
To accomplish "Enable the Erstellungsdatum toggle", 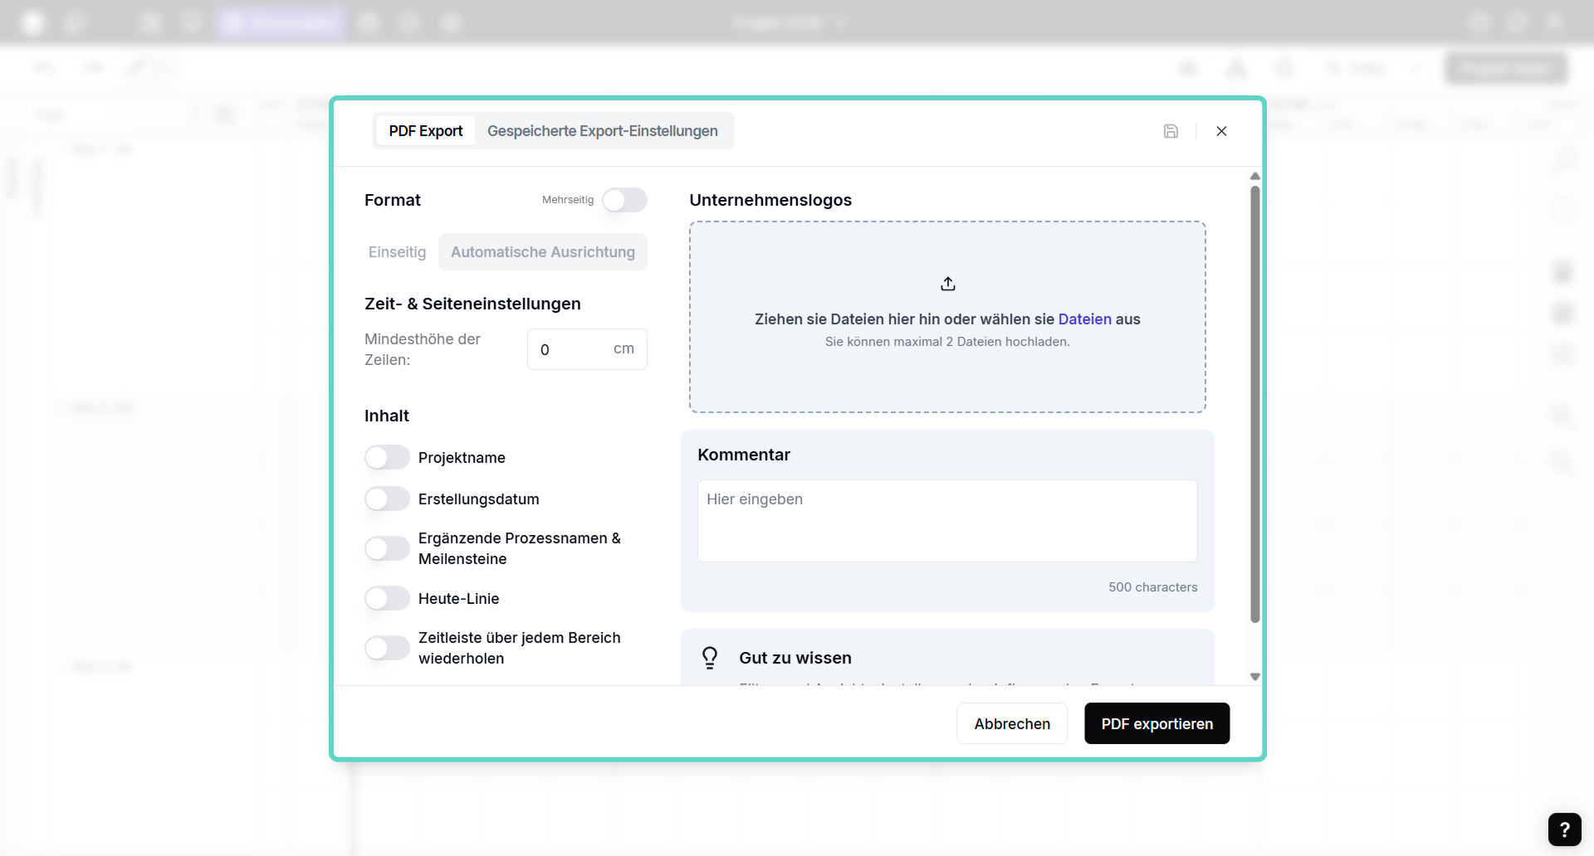I will [x=387, y=499].
